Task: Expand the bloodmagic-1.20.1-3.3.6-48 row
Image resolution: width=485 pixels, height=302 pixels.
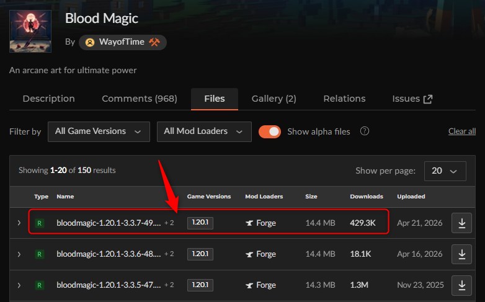Action: pos(19,254)
